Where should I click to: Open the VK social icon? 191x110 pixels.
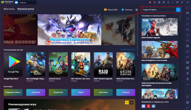pos(153,106)
